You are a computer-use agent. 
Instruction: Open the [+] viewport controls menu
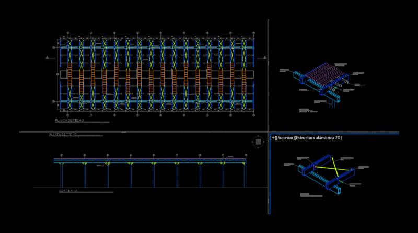pos(273,138)
